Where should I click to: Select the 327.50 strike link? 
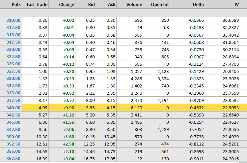point(14,71)
